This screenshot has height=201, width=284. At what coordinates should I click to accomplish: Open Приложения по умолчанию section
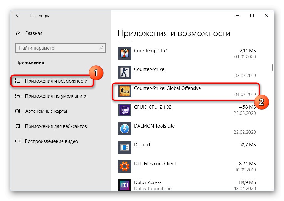[55, 96]
